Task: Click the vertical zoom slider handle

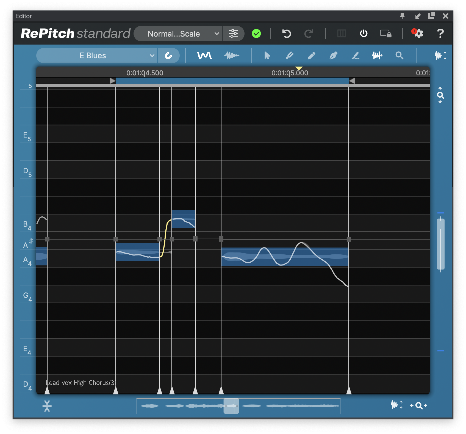Action: [x=440, y=243]
